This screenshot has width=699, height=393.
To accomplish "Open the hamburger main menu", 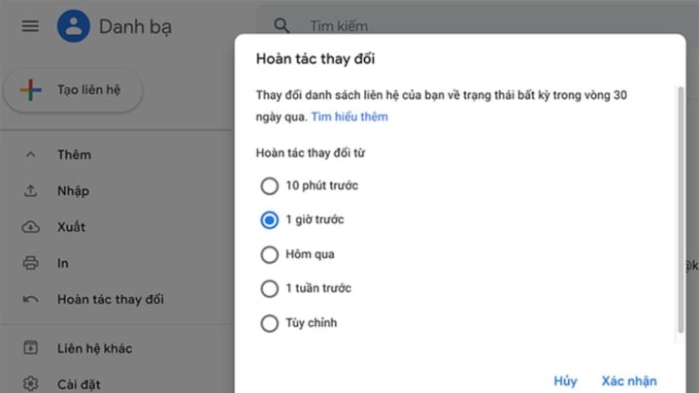I will (x=30, y=26).
